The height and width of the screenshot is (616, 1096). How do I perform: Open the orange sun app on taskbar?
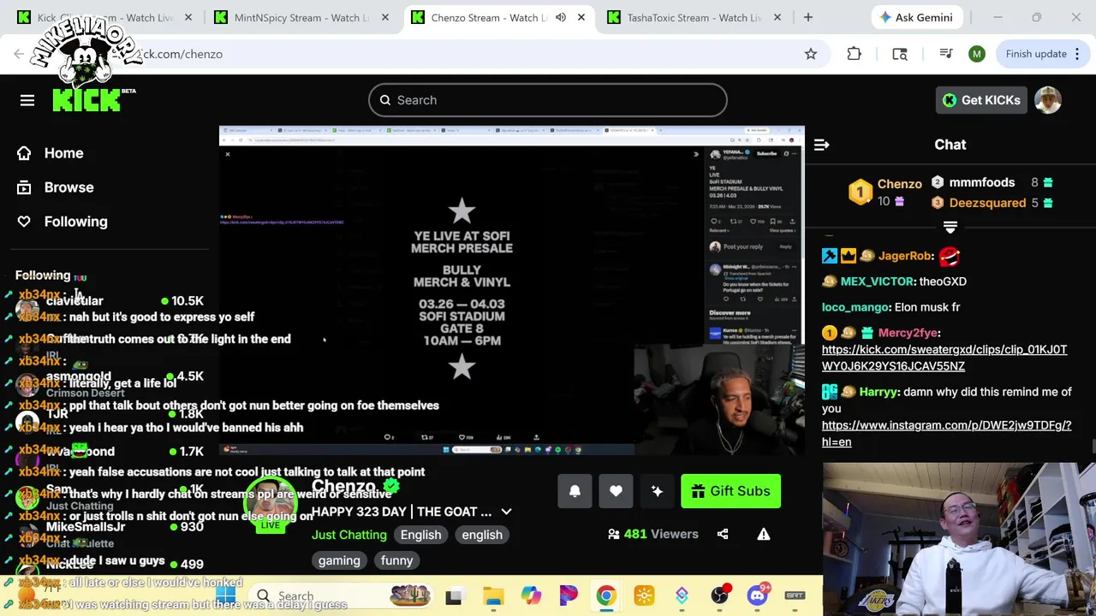pyautogui.click(x=644, y=596)
